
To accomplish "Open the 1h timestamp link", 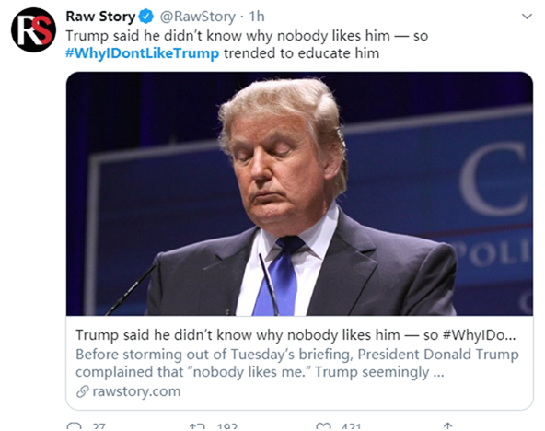I will tap(257, 17).
